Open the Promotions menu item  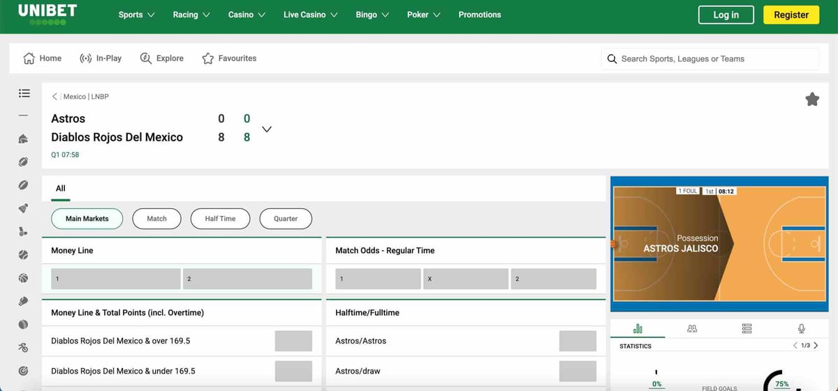click(x=480, y=15)
